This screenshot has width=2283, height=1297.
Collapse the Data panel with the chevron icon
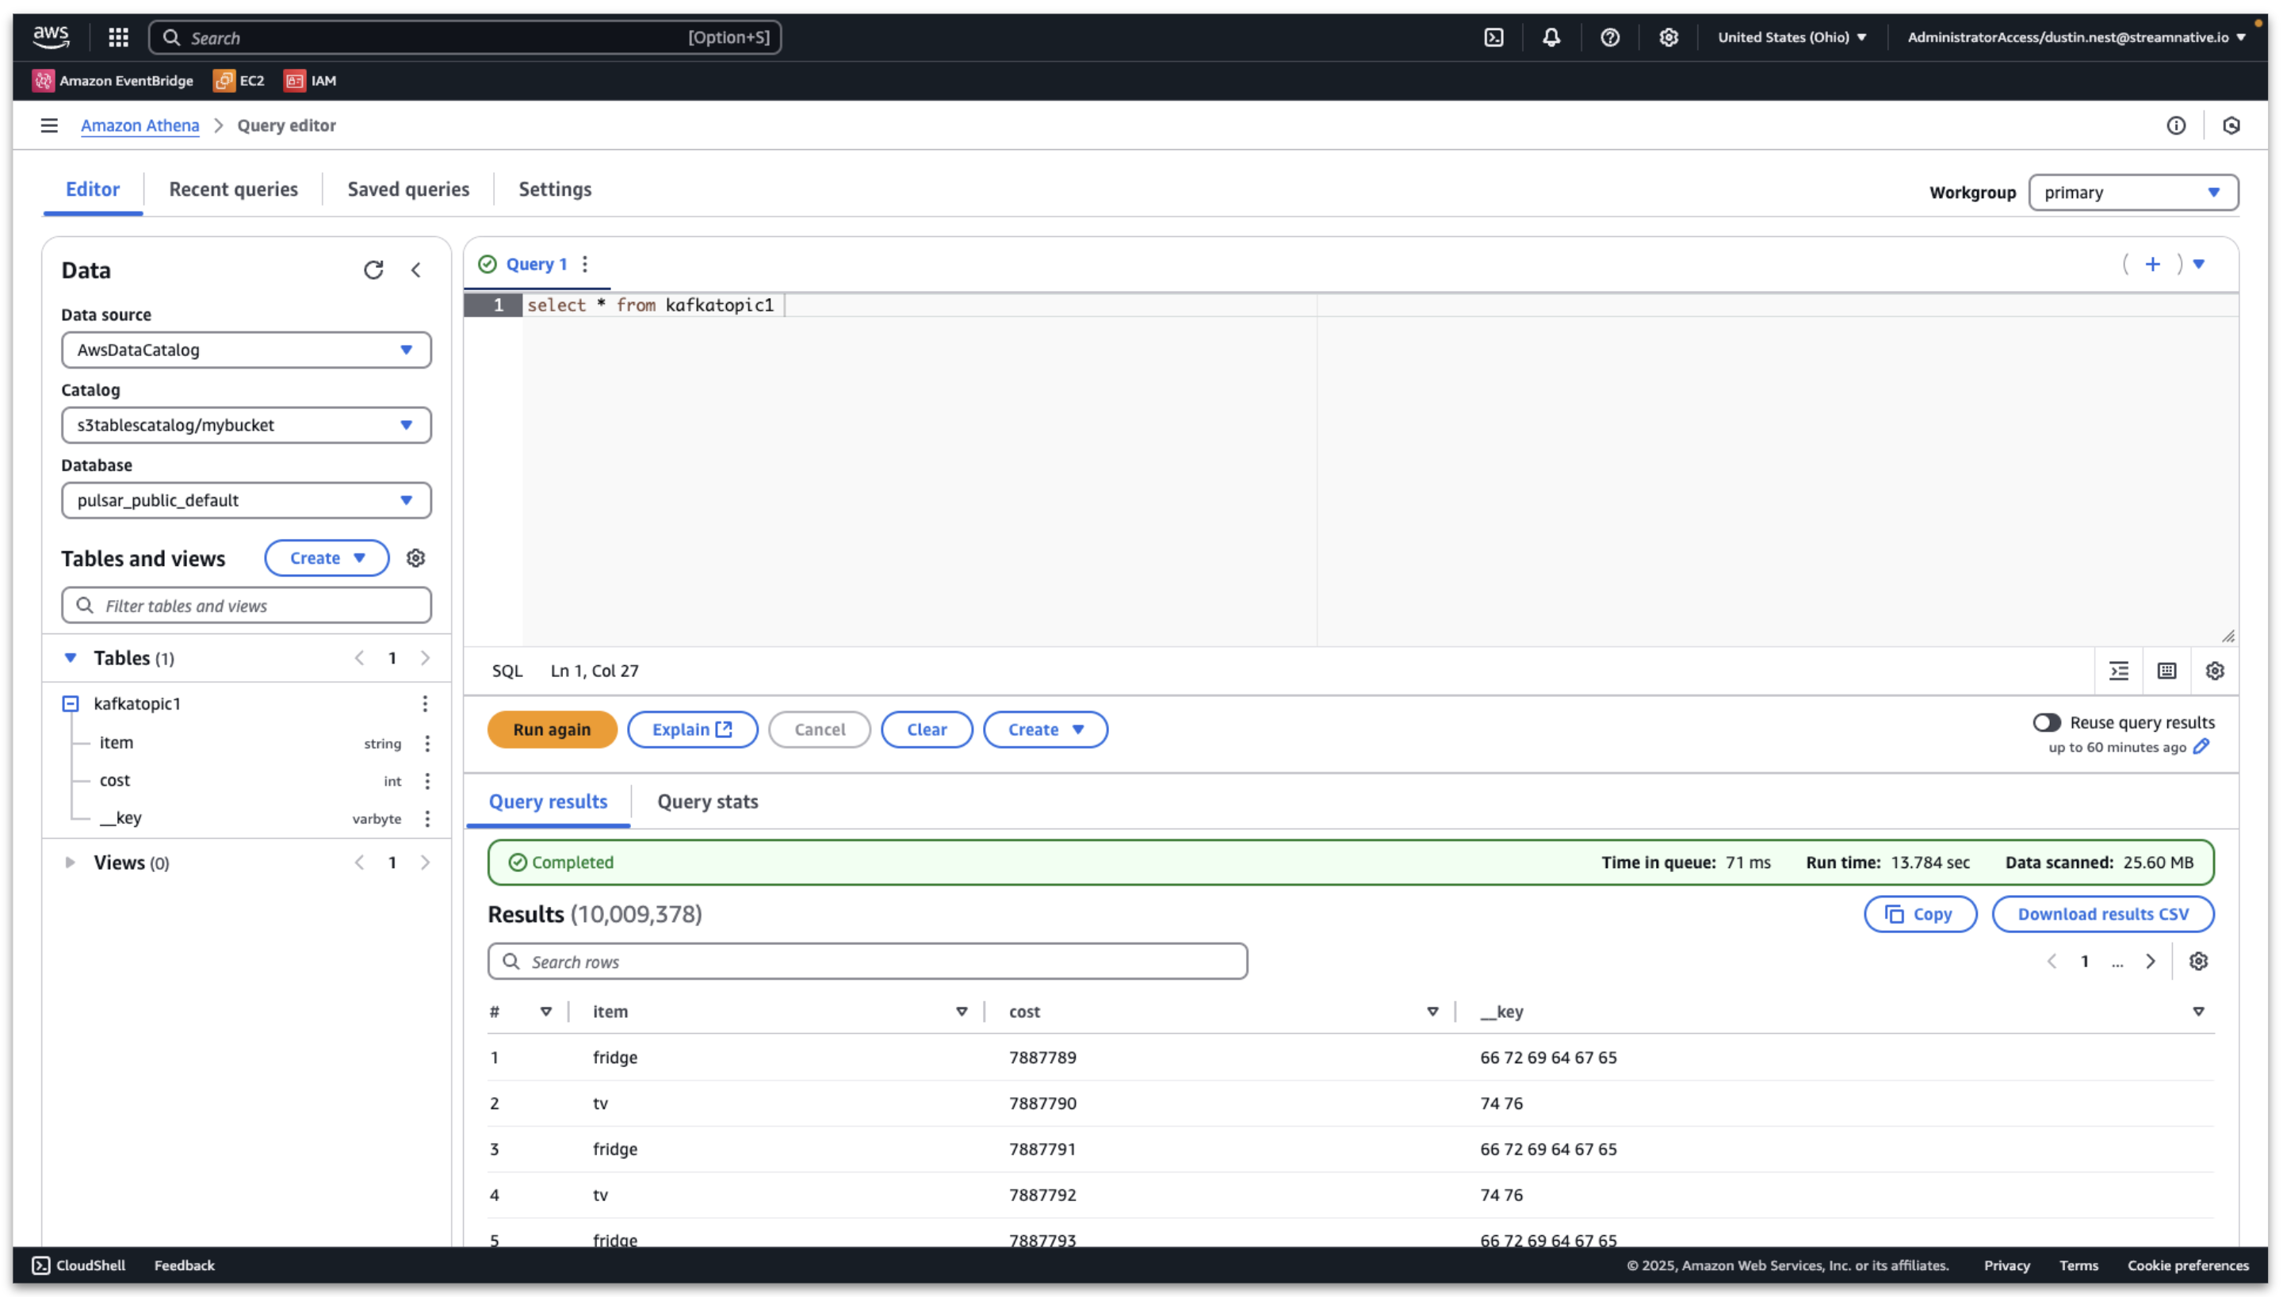[416, 270]
